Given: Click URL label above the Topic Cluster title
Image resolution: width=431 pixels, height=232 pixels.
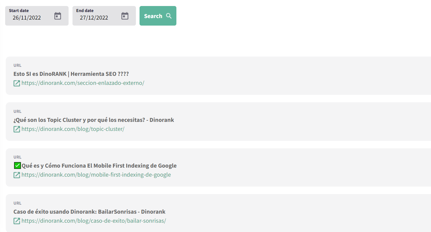Looking at the screenshot, I should 18,111.
